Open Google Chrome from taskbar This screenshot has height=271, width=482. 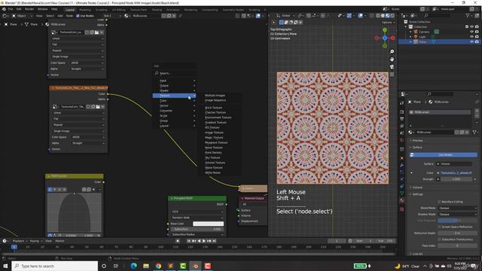(x=158, y=266)
